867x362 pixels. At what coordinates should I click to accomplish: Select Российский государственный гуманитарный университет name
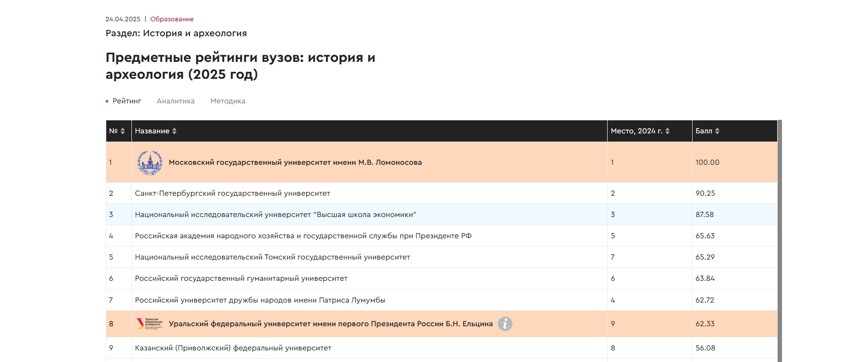pyautogui.click(x=241, y=278)
